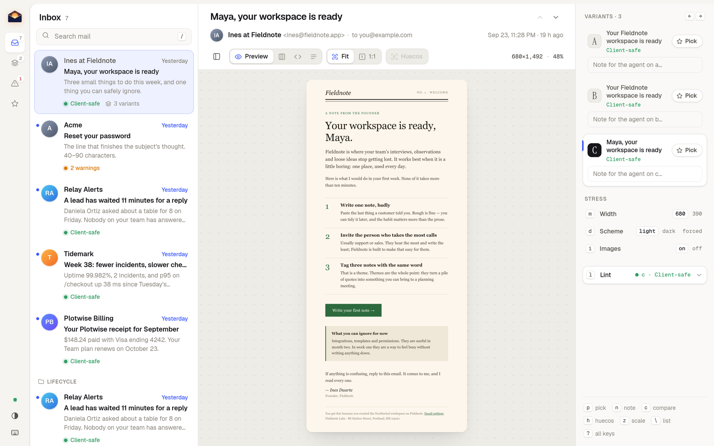The image size is (714, 446).
Task: Click the note field for variant B
Action: click(x=645, y=119)
